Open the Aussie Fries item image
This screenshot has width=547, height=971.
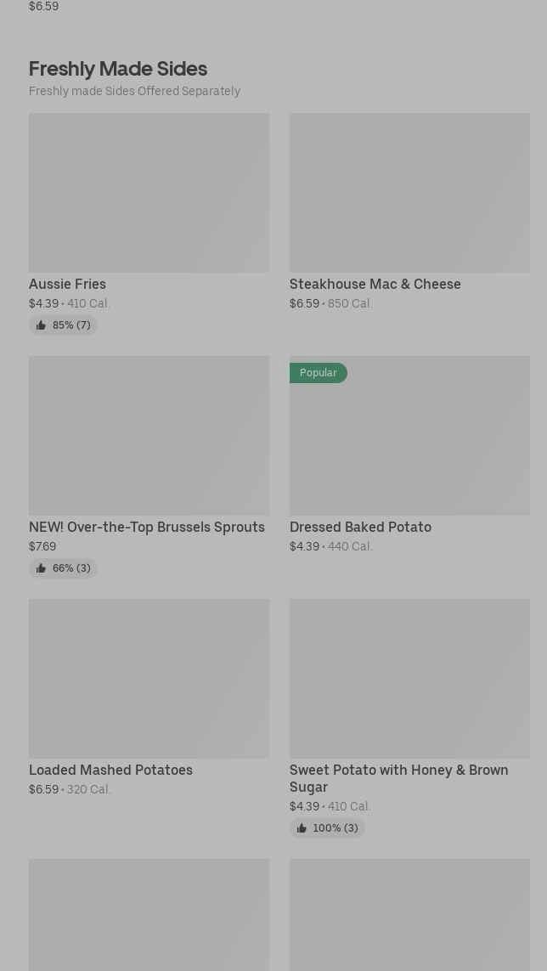pos(149,193)
